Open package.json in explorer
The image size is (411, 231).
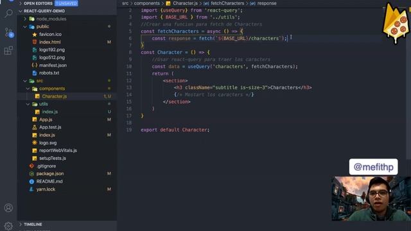pyautogui.click(x=50, y=174)
